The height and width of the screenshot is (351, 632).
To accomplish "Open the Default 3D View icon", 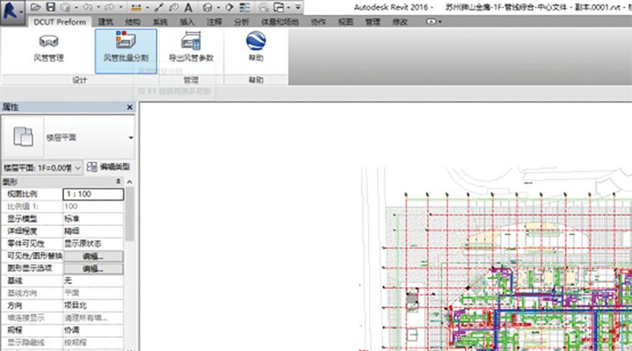I will (208, 7).
